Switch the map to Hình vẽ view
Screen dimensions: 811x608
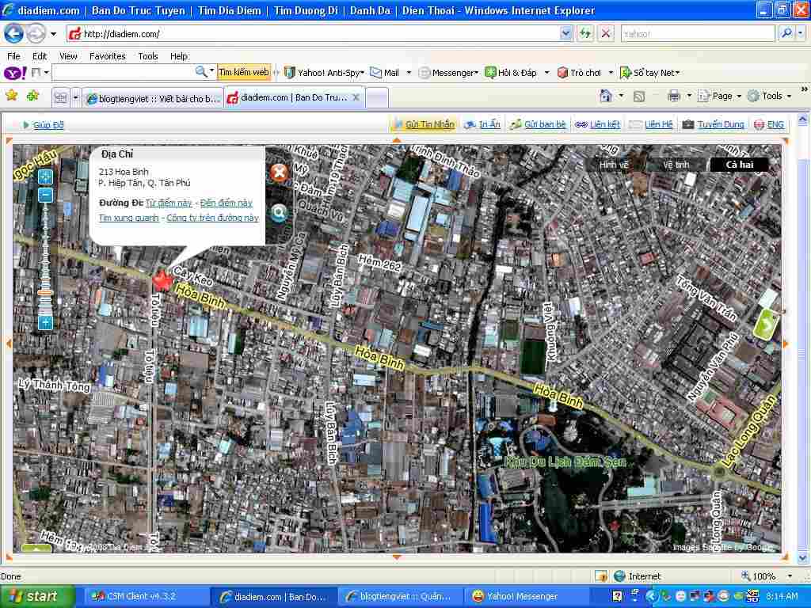(614, 165)
